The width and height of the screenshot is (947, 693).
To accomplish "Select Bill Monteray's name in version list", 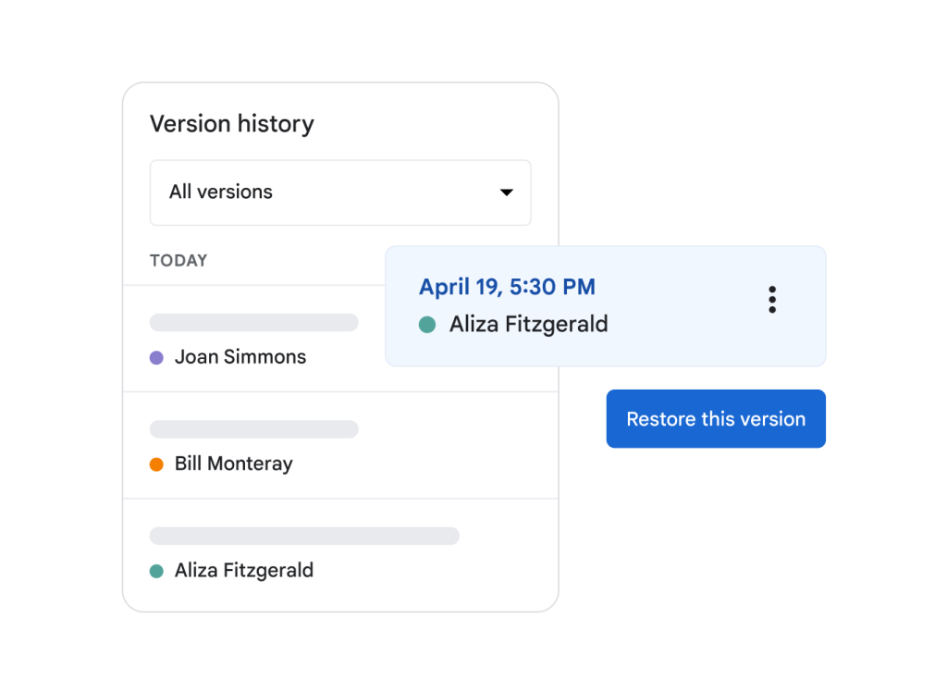I will (x=234, y=464).
